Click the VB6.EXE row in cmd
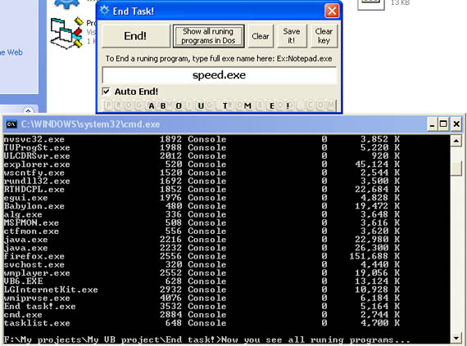This screenshot has width=467, height=346. coord(202,281)
